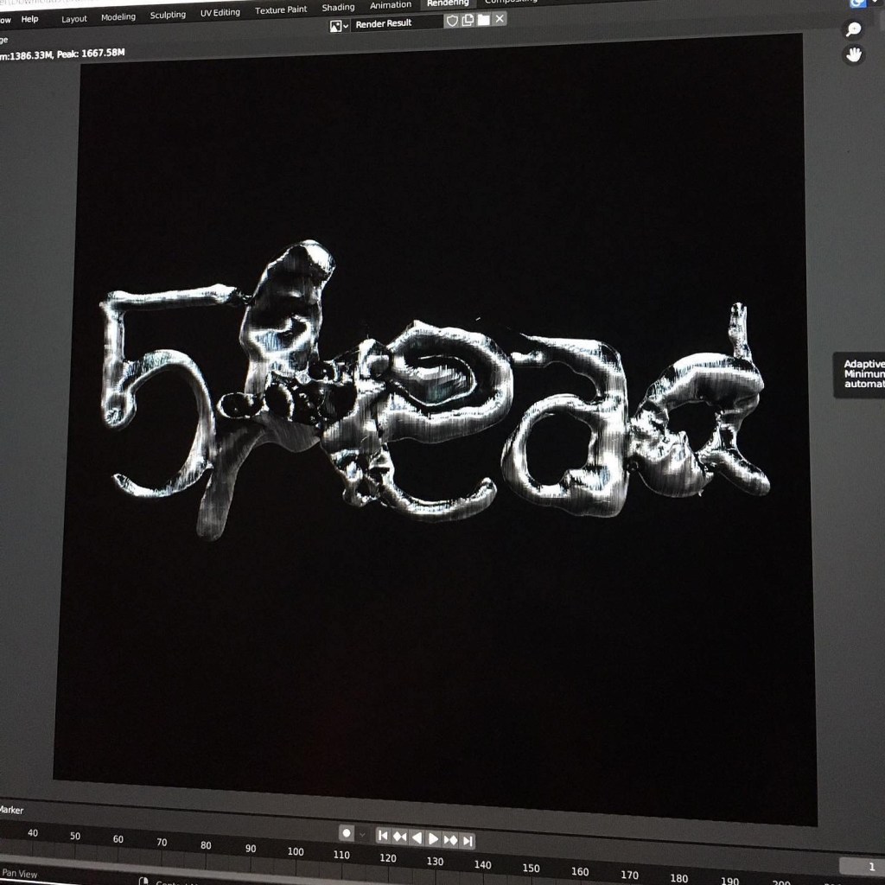Jump to the timeline start frame
The image size is (885, 885).
[x=383, y=836]
